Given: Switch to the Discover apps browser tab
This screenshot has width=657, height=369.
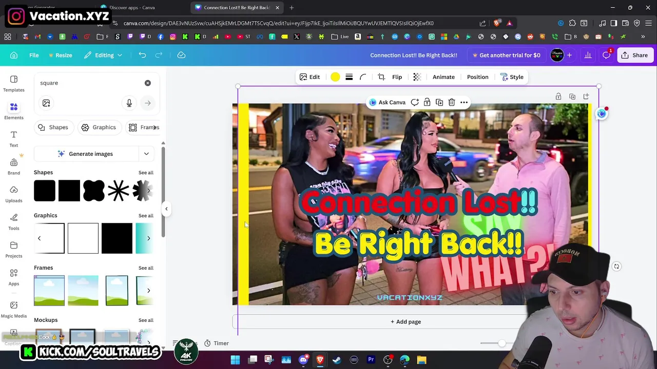Looking at the screenshot, I should 132,8.
